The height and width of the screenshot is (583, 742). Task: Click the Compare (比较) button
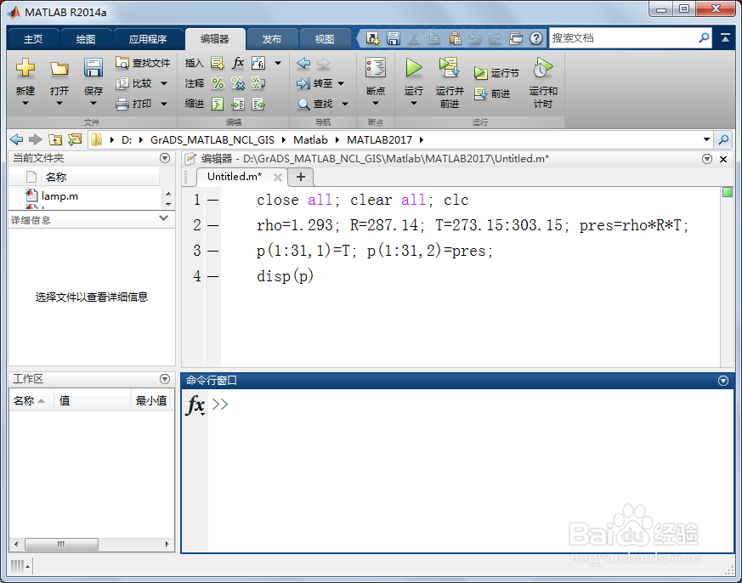tap(134, 83)
